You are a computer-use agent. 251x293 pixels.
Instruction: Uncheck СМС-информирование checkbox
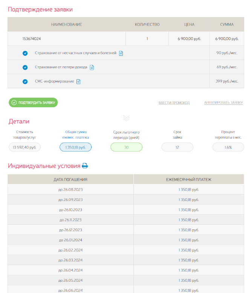point(25,81)
